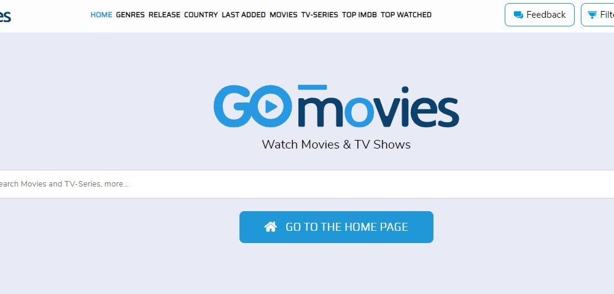Click the Feedback button
Viewport: 614px width, 294px height.
click(539, 15)
